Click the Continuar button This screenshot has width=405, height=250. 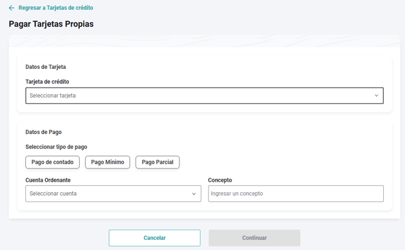coord(254,238)
